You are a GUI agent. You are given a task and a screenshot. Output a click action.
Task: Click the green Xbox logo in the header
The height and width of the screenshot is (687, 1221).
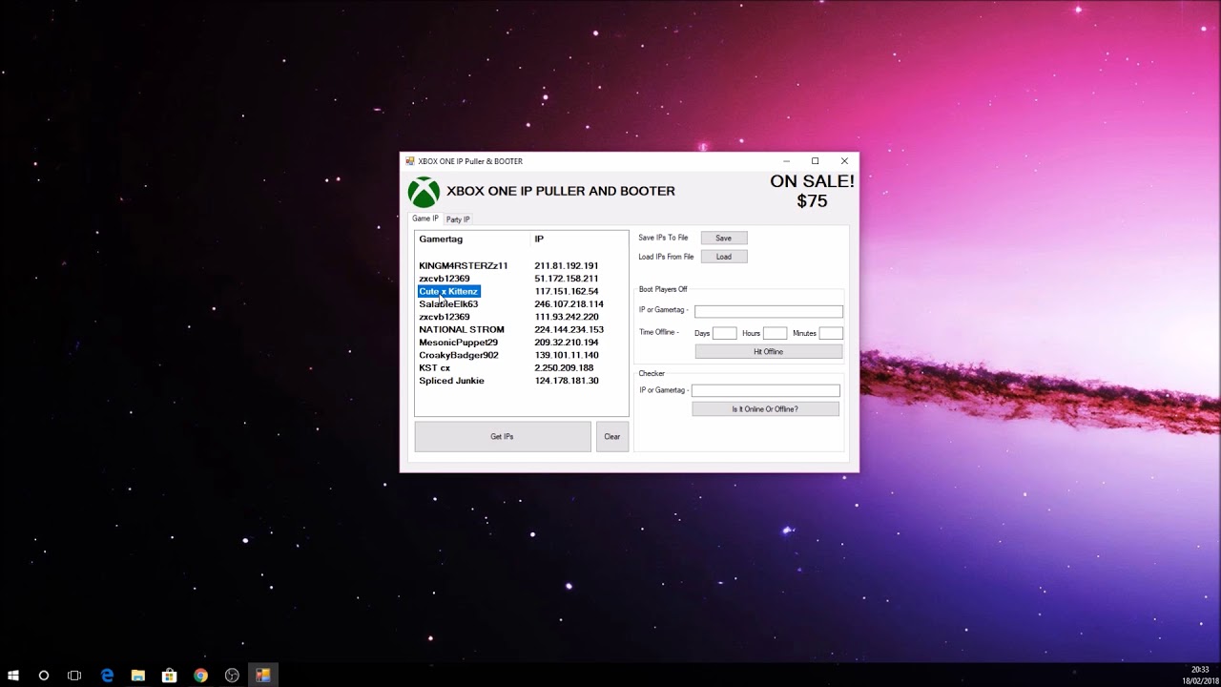424,192
